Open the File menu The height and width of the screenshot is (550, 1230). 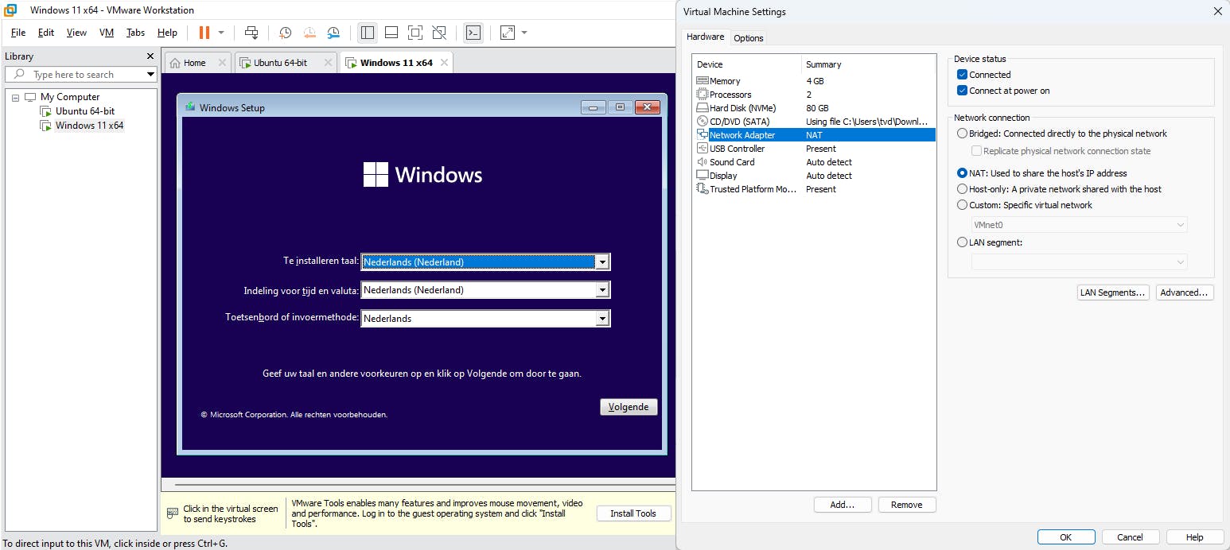click(18, 33)
